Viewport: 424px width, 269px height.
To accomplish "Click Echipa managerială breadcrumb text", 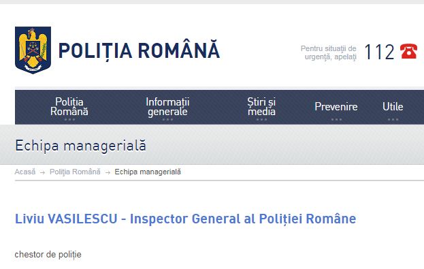I will [x=148, y=172].
